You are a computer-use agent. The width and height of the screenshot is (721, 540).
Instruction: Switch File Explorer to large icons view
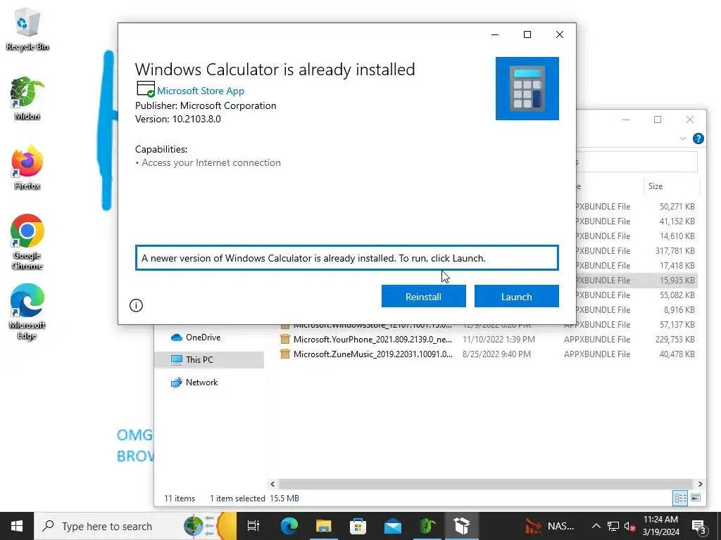[x=696, y=498]
